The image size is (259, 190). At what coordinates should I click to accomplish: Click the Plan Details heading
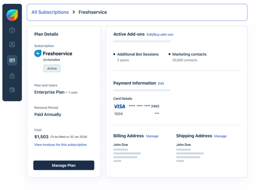coord(46,34)
